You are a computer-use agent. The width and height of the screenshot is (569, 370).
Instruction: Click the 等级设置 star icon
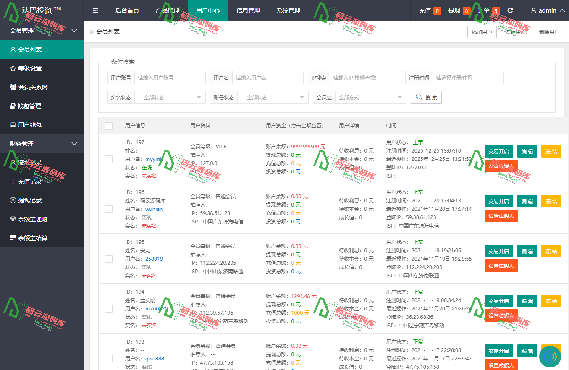13,68
